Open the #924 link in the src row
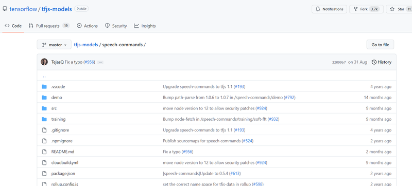 click(261, 108)
